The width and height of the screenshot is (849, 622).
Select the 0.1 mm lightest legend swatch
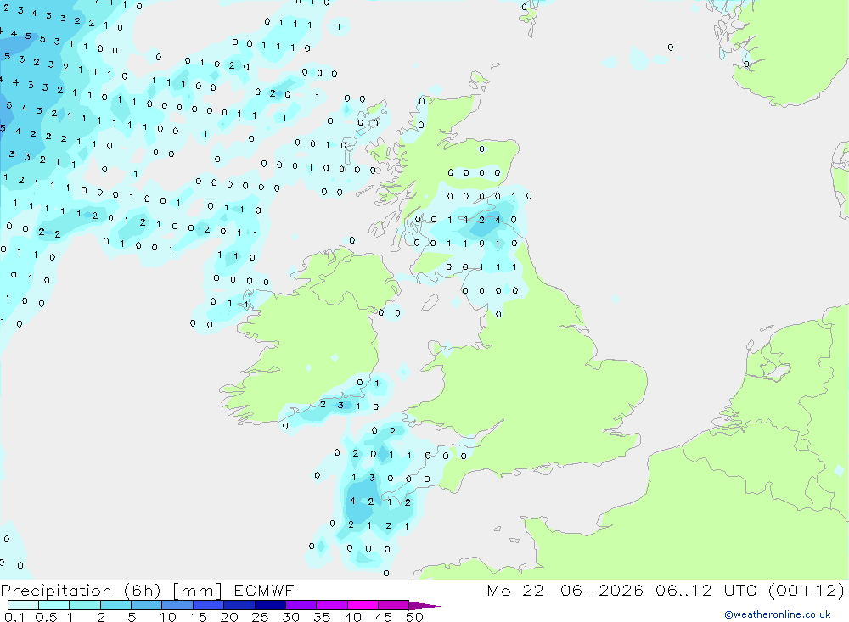[23, 605]
